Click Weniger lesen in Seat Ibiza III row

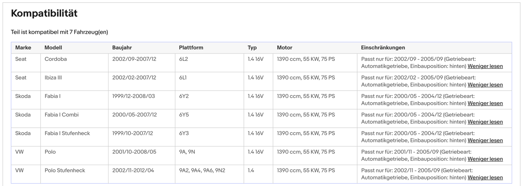coord(485,85)
